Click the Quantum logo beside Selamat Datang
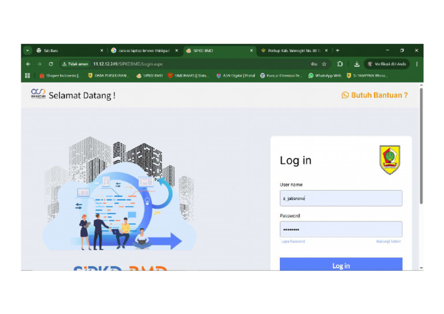The width and height of the screenshot is (444, 314). 38,94
